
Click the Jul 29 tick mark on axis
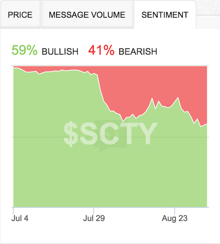[94, 211]
